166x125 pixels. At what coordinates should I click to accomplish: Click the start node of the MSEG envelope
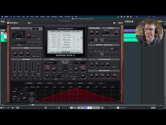36,101
